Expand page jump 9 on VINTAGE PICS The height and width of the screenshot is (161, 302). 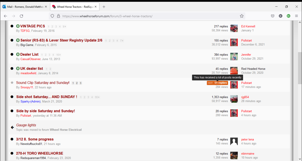(64, 27)
